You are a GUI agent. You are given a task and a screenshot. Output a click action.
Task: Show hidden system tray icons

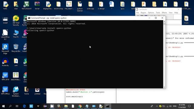click(x=157, y=106)
